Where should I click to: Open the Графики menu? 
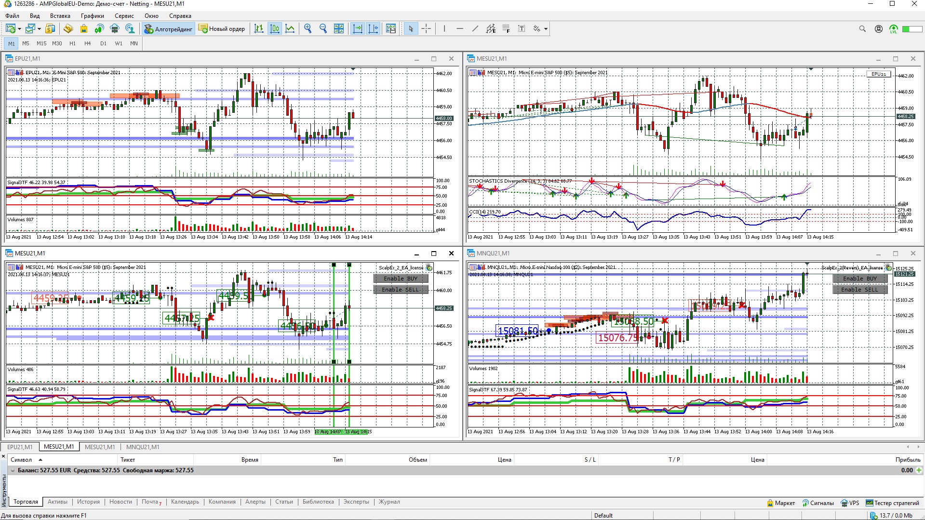pyautogui.click(x=92, y=16)
